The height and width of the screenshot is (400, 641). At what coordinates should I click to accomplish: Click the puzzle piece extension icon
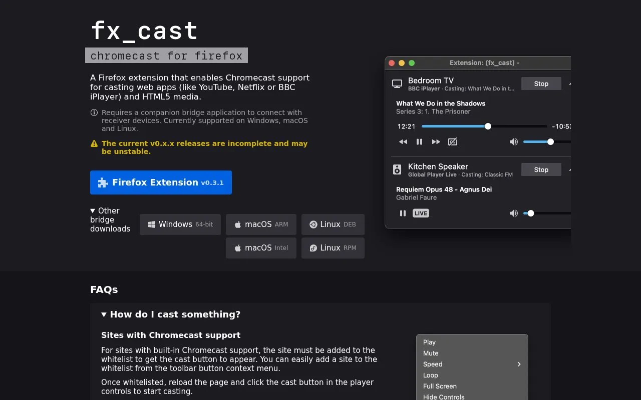coord(103,182)
